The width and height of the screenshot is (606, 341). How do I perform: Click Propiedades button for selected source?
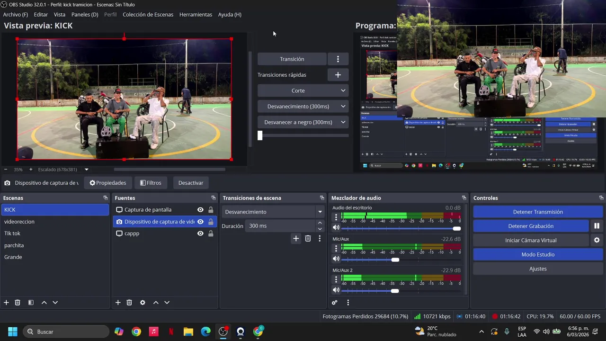click(108, 183)
